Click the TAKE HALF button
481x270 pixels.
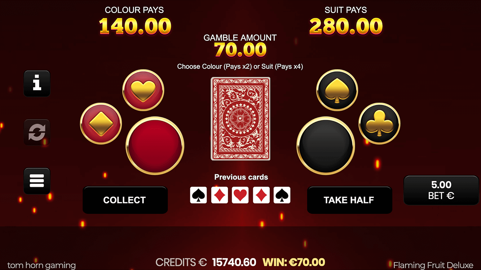[349, 200]
